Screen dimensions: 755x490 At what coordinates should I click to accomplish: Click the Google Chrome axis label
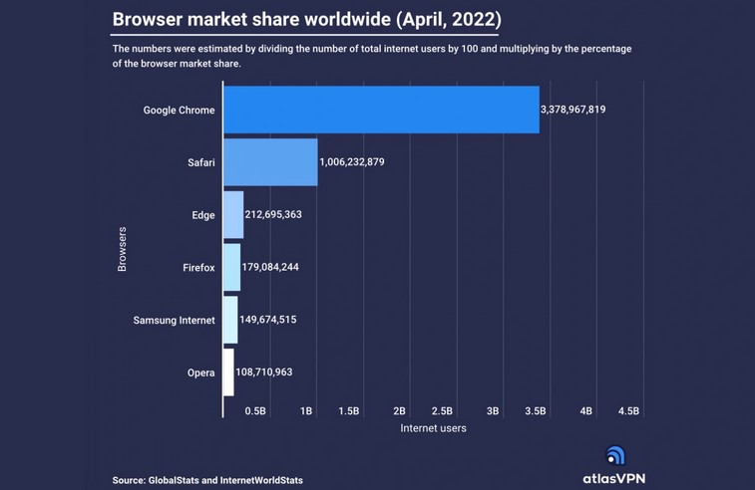[179, 110]
